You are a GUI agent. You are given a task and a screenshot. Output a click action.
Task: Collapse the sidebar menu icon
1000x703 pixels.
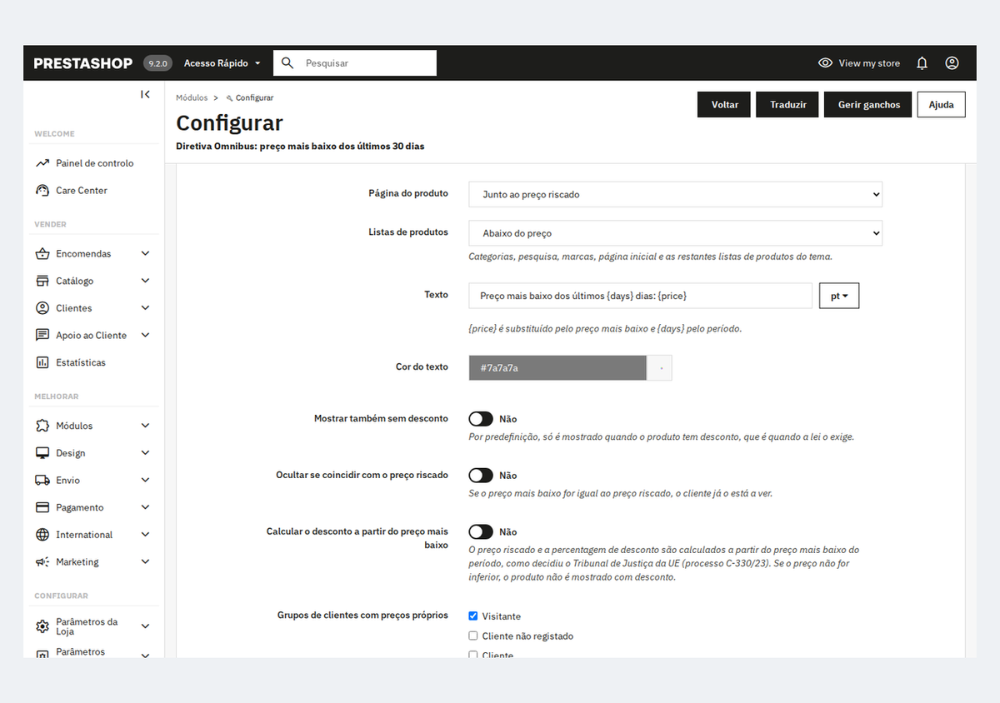pos(146,94)
